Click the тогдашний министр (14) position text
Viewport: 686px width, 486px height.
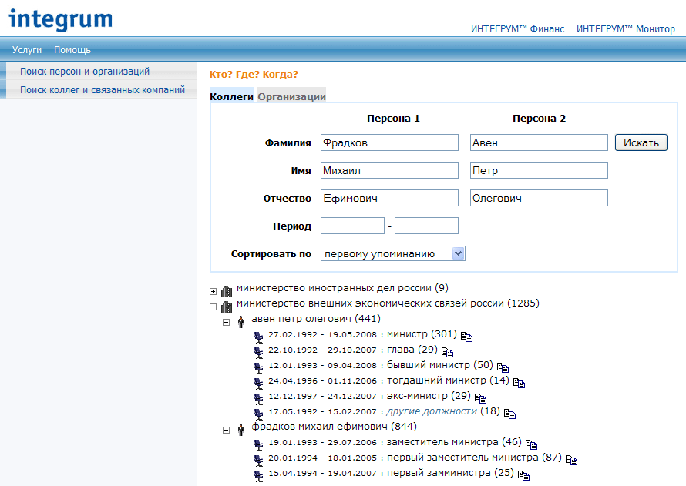[x=448, y=380]
